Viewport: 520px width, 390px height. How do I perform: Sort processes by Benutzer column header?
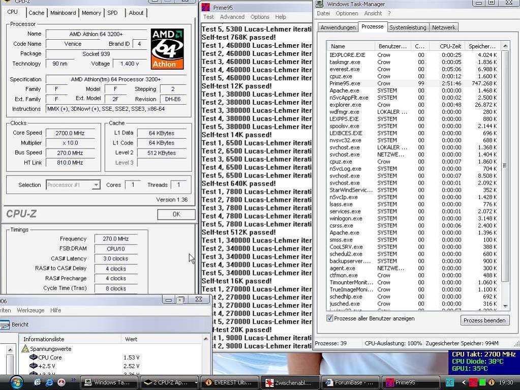coord(392,46)
